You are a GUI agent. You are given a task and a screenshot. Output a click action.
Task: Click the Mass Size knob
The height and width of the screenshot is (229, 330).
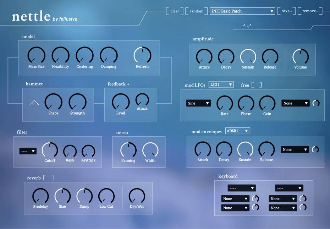(36, 55)
